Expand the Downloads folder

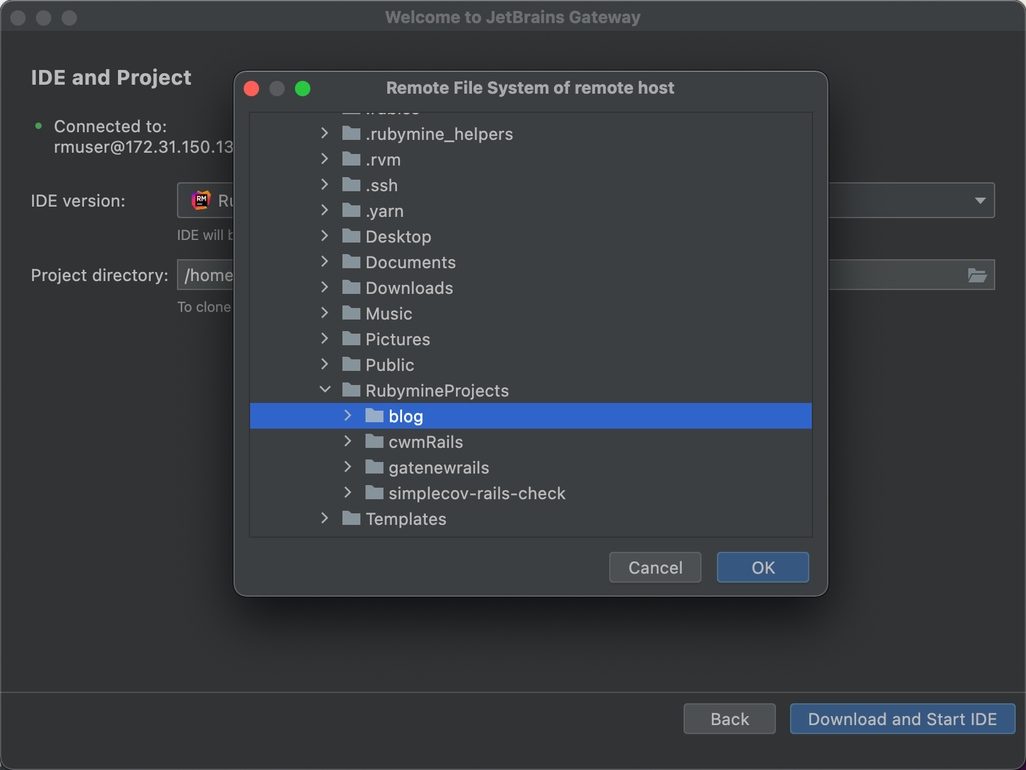(325, 287)
